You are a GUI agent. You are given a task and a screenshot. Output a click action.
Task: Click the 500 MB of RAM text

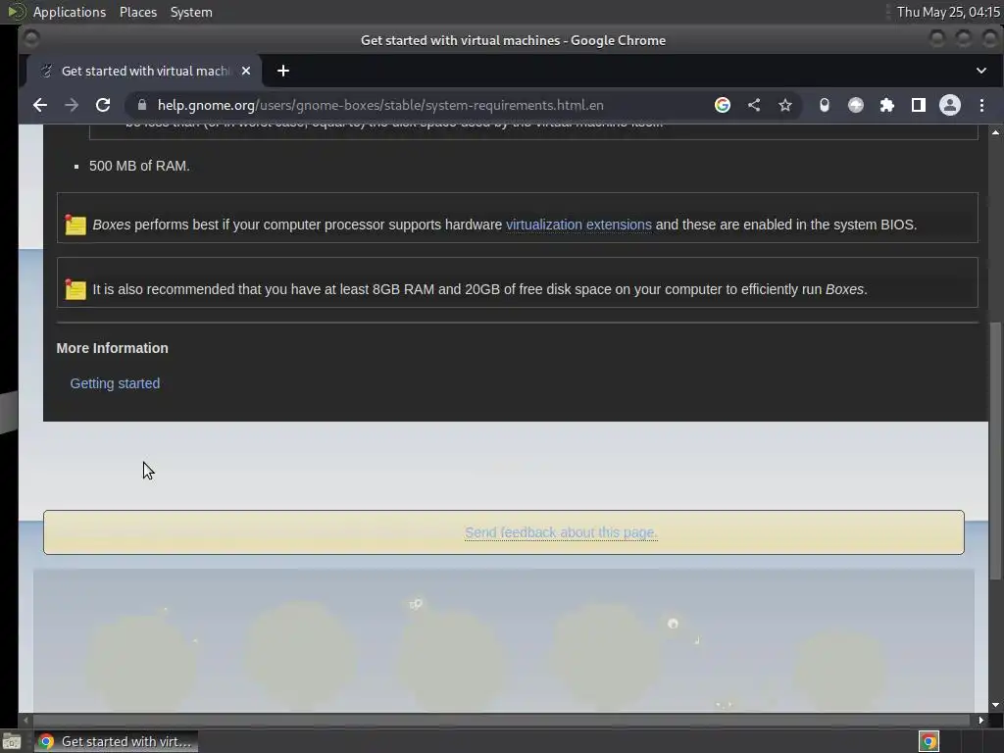point(139,166)
